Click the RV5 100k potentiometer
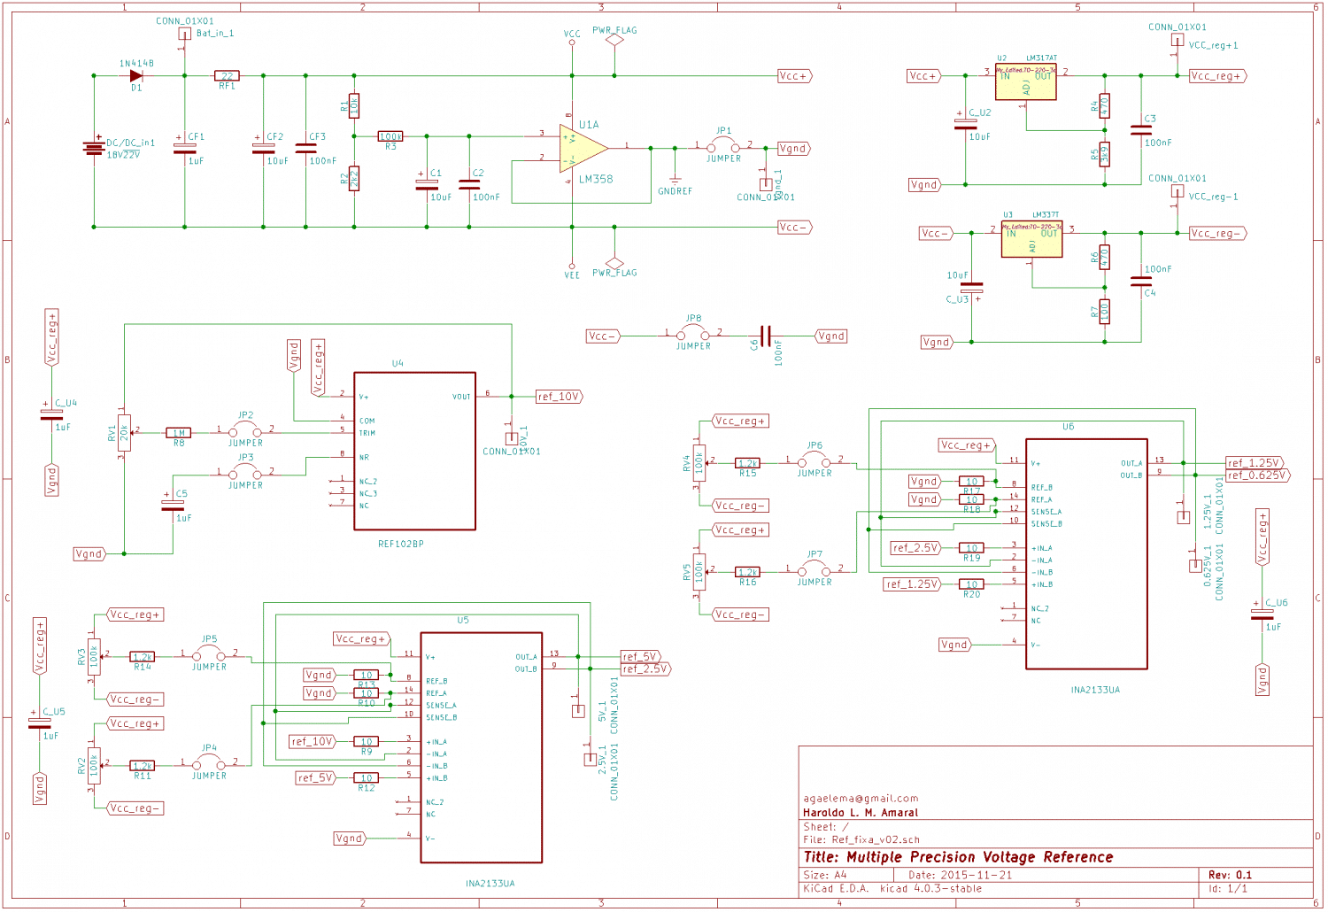Image resolution: width=1328 pixels, height=912 pixels. click(699, 572)
